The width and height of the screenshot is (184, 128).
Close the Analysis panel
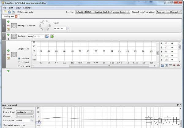pyautogui.click(x=181, y=105)
